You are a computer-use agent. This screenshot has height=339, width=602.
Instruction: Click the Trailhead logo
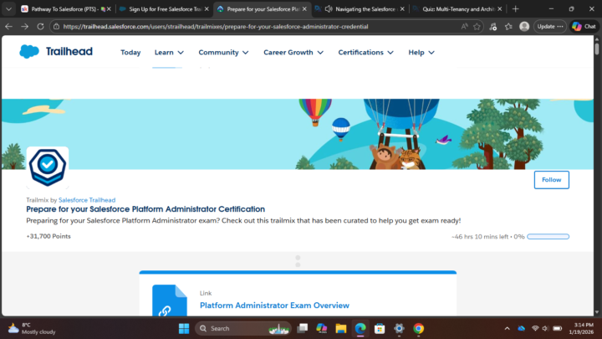pos(56,52)
